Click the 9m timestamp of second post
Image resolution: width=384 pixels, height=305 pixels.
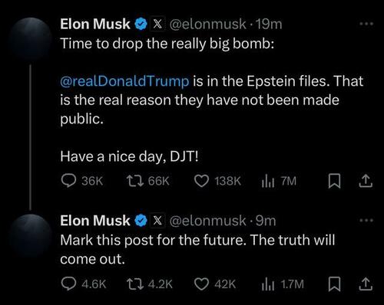click(x=266, y=221)
